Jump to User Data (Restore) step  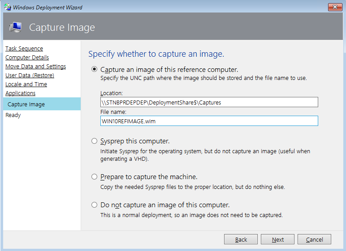click(x=30, y=75)
